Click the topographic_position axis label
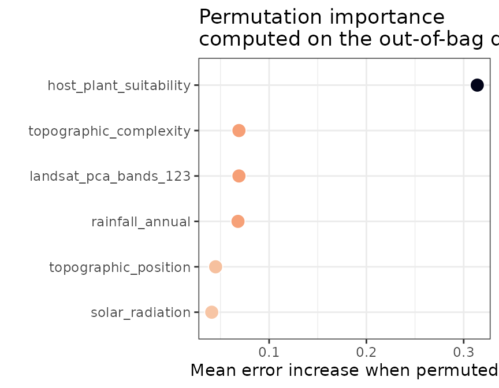 pos(120,267)
